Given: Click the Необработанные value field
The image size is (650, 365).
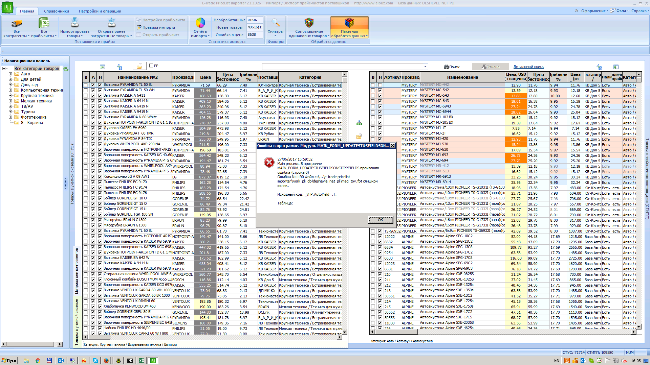Looking at the screenshot, I should tap(255, 20).
